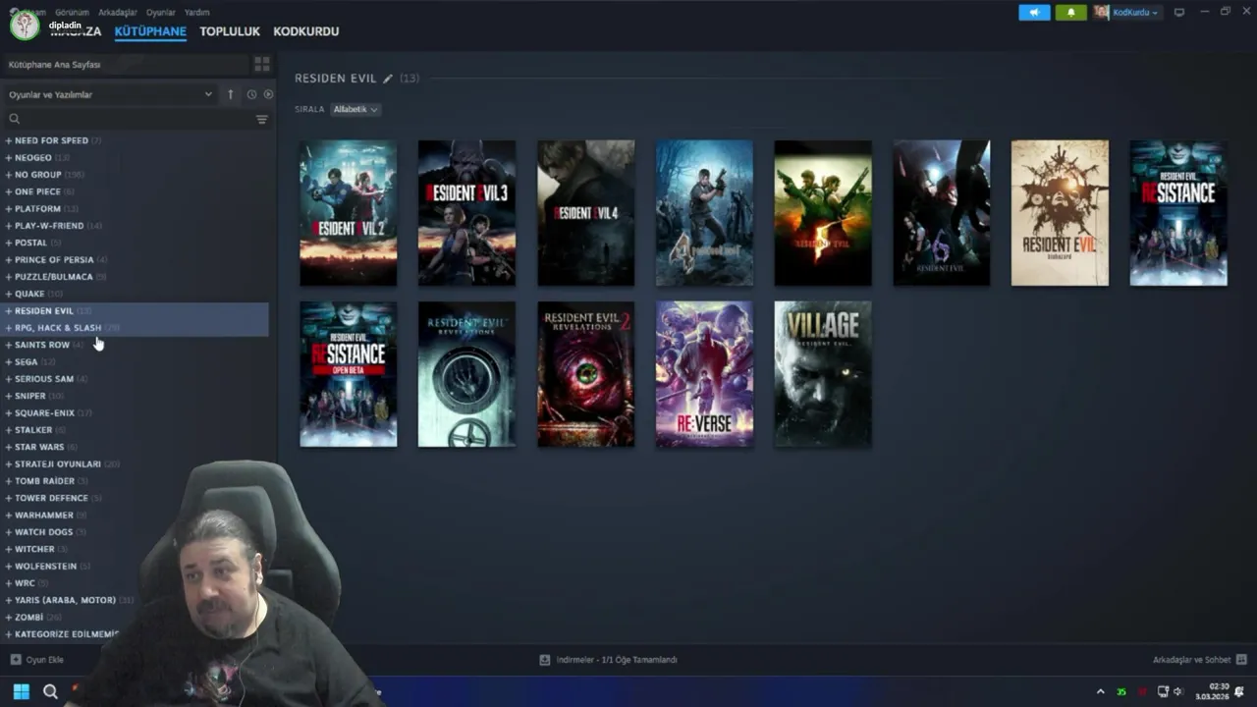Open the Resident Evil 2 cover
Image resolution: width=1257 pixels, height=707 pixels.
point(349,213)
